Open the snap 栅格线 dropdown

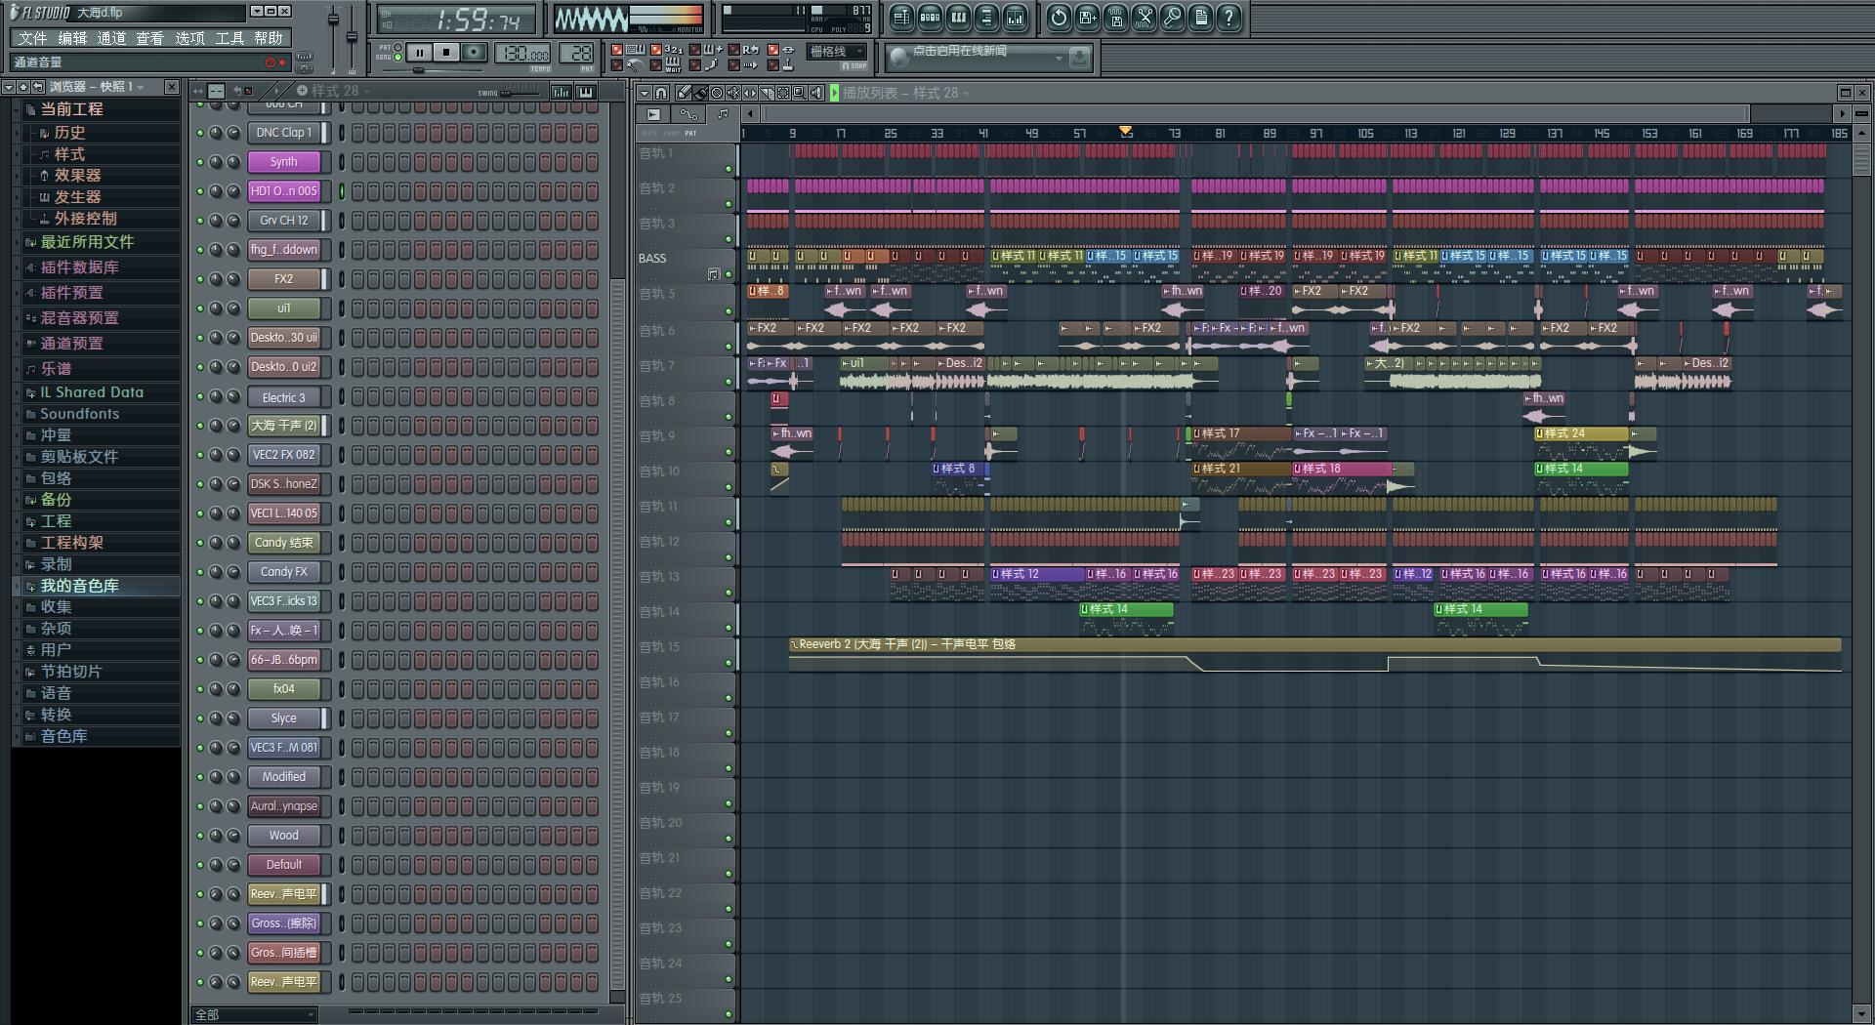pos(837,52)
